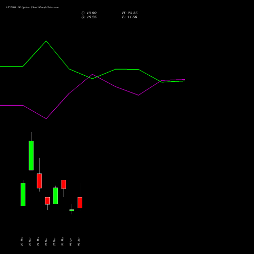Click the small red candlestick for 25 Mar
This screenshot has height=254, width=254.
click(47, 201)
